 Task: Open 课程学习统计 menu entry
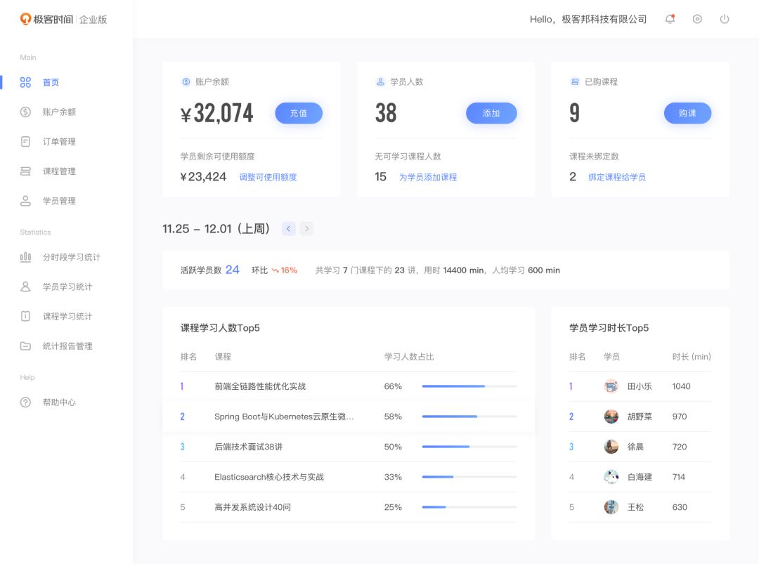click(66, 316)
